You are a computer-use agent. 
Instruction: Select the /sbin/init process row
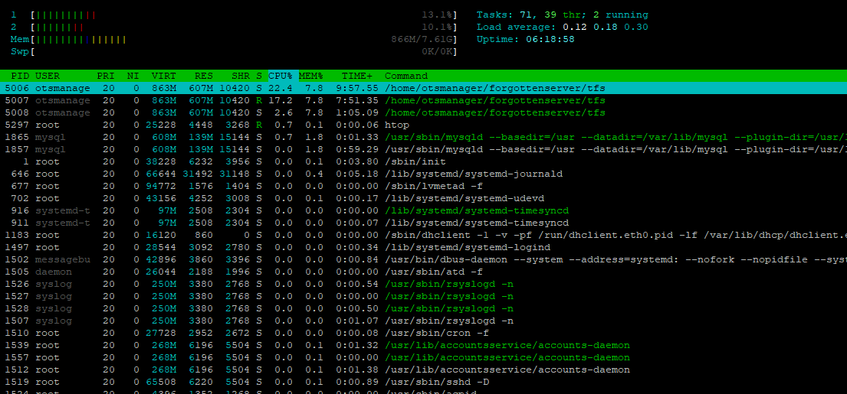(x=423, y=161)
